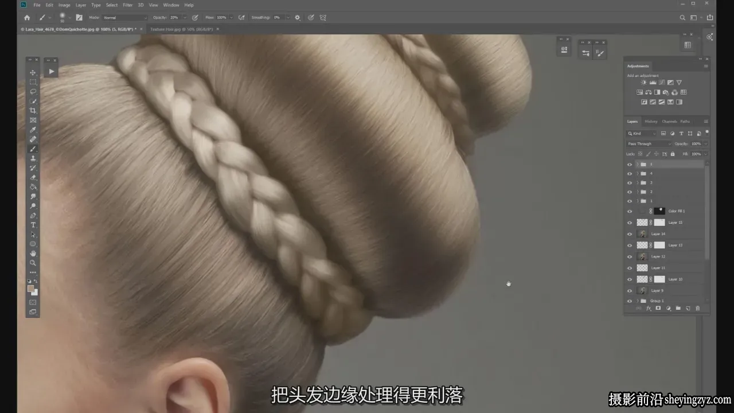
Task: Open brush settings panel icon
Action: [79, 18]
